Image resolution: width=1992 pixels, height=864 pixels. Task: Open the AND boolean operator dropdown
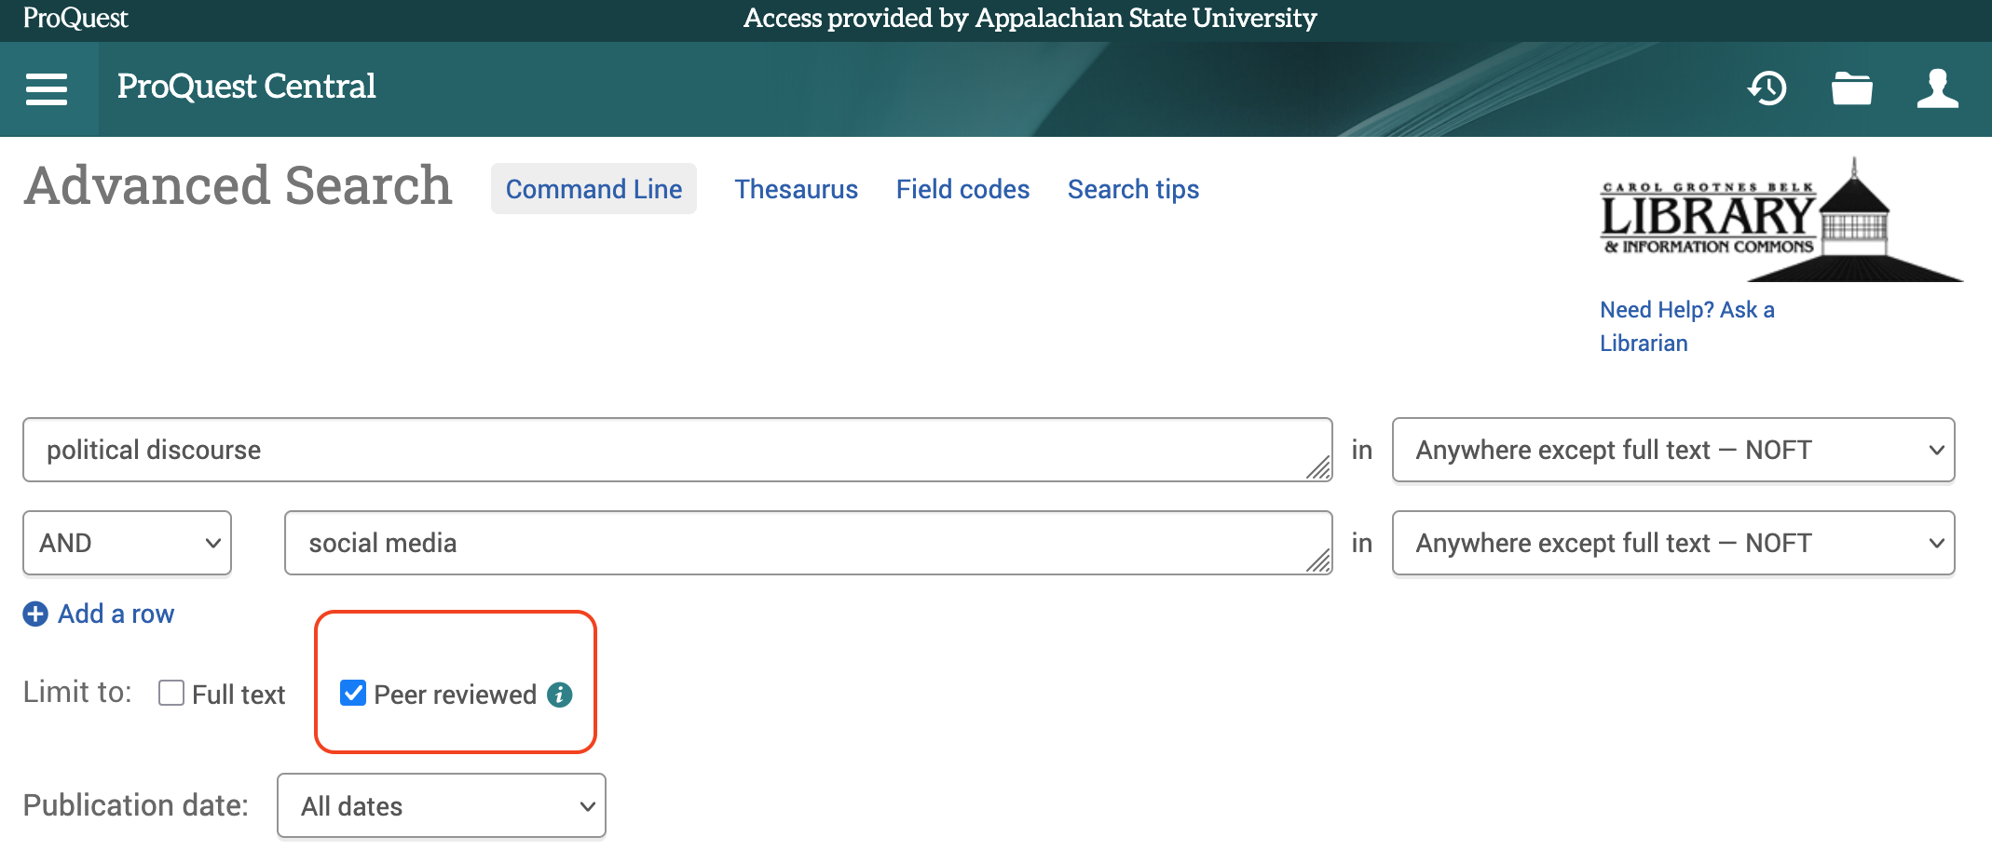tap(128, 543)
